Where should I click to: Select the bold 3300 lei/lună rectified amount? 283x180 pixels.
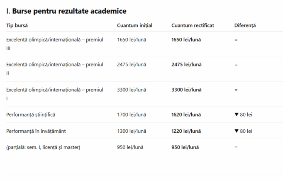pyautogui.click(x=186, y=90)
